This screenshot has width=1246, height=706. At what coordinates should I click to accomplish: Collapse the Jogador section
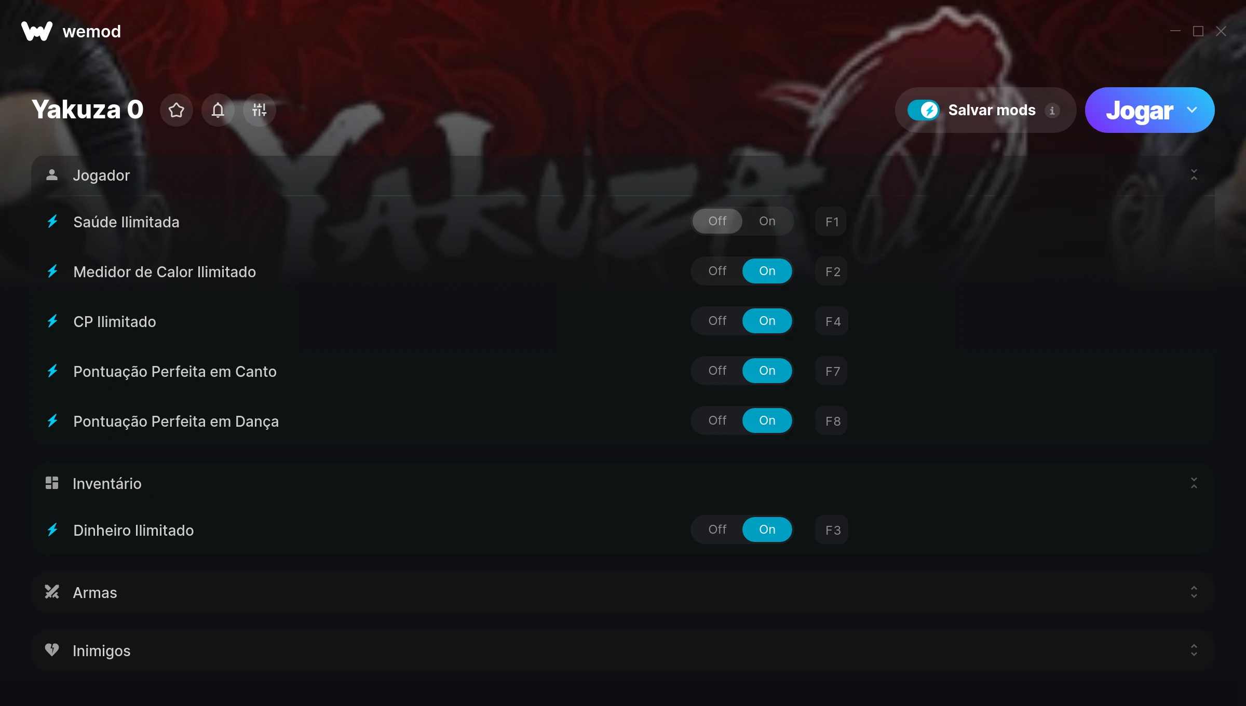[x=1194, y=175]
